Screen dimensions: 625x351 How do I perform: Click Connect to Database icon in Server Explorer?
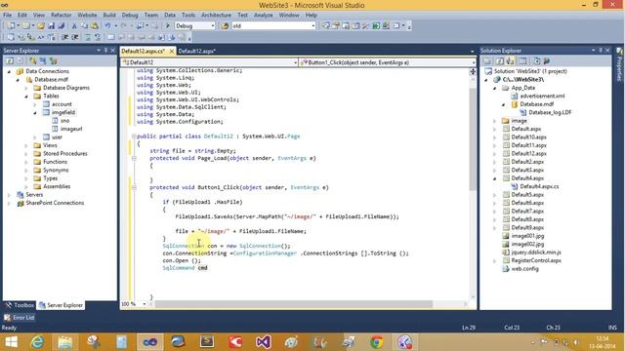click(x=33, y=60)
